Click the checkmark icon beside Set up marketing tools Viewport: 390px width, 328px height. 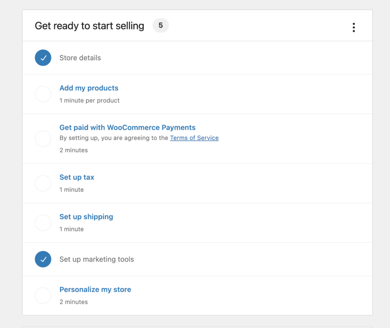pyautogui.click(x=43, y=259)
